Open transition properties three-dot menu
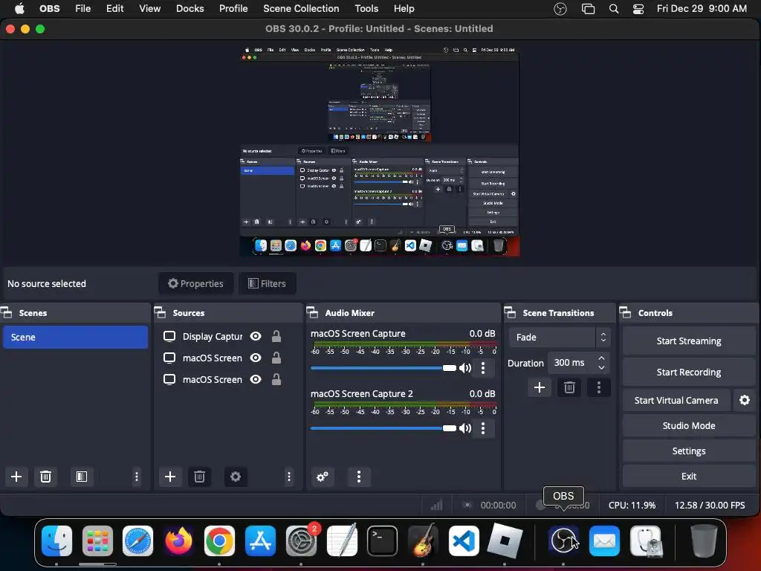Screen dimensions: 761x571 pyautogui.click(x=599, y=387)
